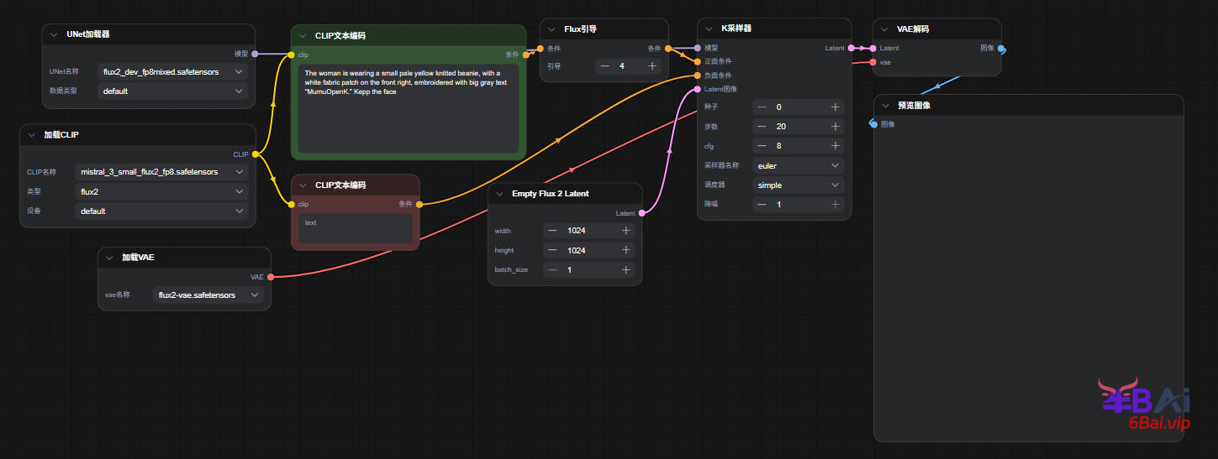
Task: Click the negative prompt text field
Action: (355, 228)
